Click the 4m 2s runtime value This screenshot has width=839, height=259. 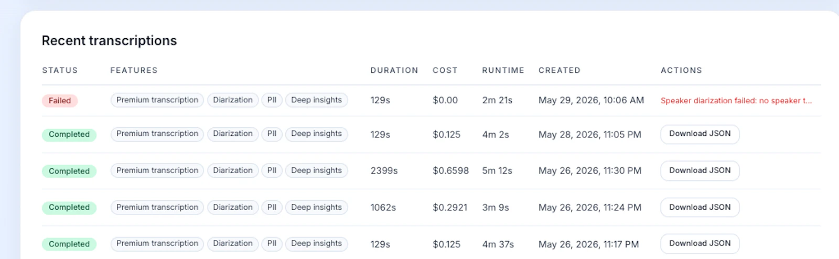coord(496,135)
